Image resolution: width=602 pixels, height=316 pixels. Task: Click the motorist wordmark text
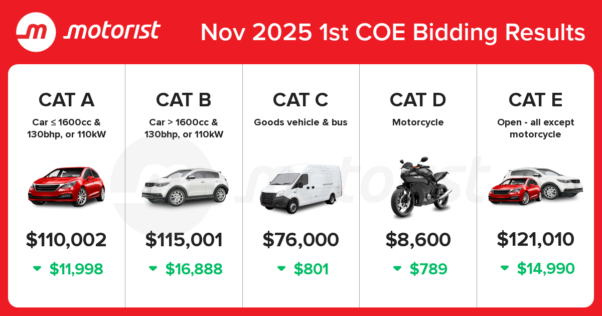click(112, 31)
